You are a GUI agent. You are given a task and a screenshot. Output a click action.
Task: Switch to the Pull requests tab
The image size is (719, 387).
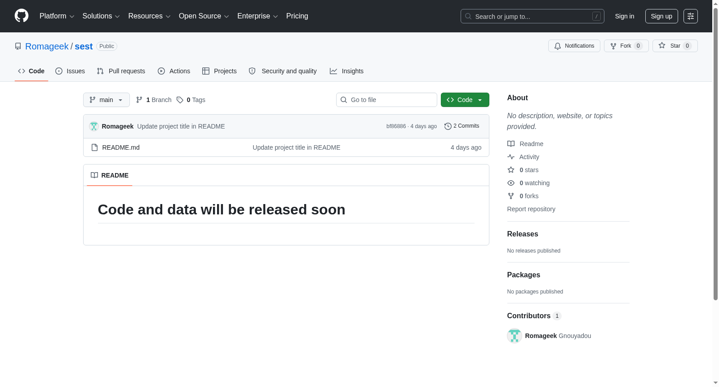(x=121, y=71)
